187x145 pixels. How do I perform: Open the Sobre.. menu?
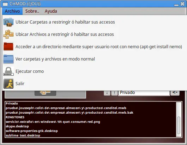[32, 11]
